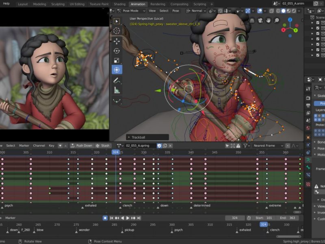The width and height of the screenshot is (325, 244).
Task: Add a new workspace with plus tab
Action: [x=212, y=4]
